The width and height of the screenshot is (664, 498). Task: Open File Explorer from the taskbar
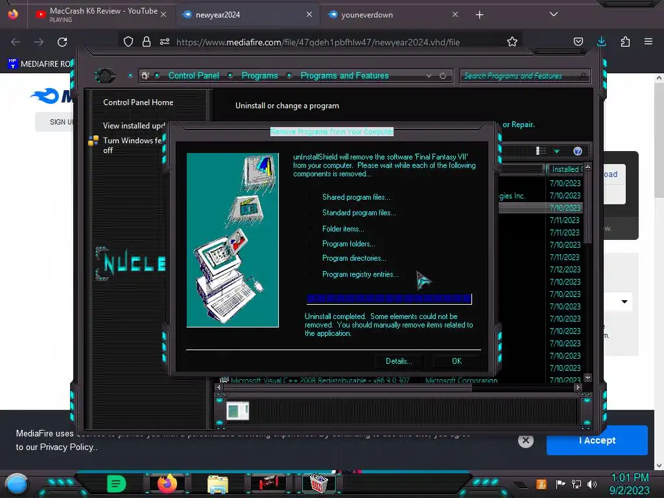218,484
